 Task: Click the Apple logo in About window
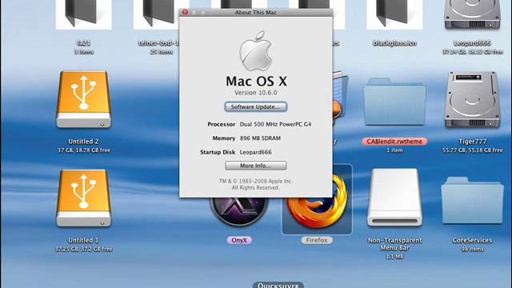click(x=256, y=50)
